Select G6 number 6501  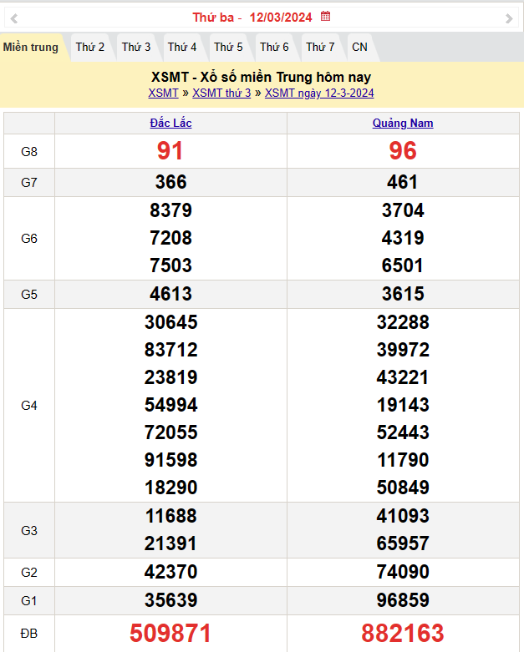point(403,265)
